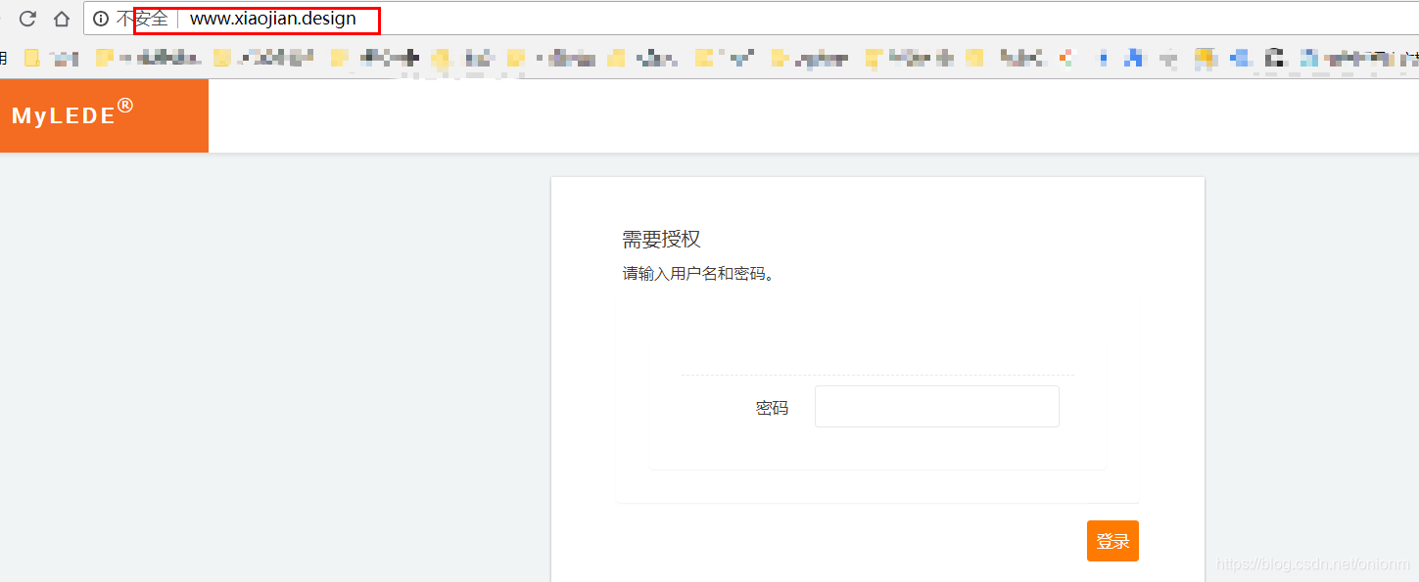1419x582 pixels.
Task: Click inside the 密码 password field
Action: 935,406
